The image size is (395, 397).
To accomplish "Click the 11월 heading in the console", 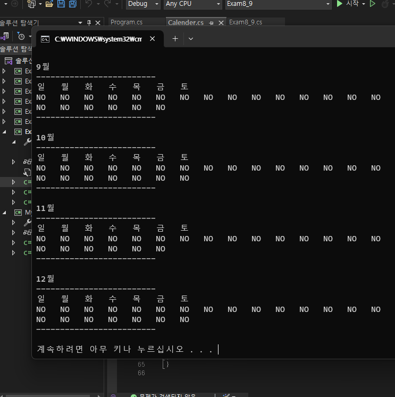I will coord(45,208).
